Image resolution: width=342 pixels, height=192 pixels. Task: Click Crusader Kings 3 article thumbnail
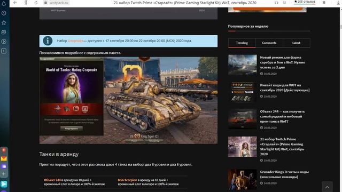coord(242,180)
